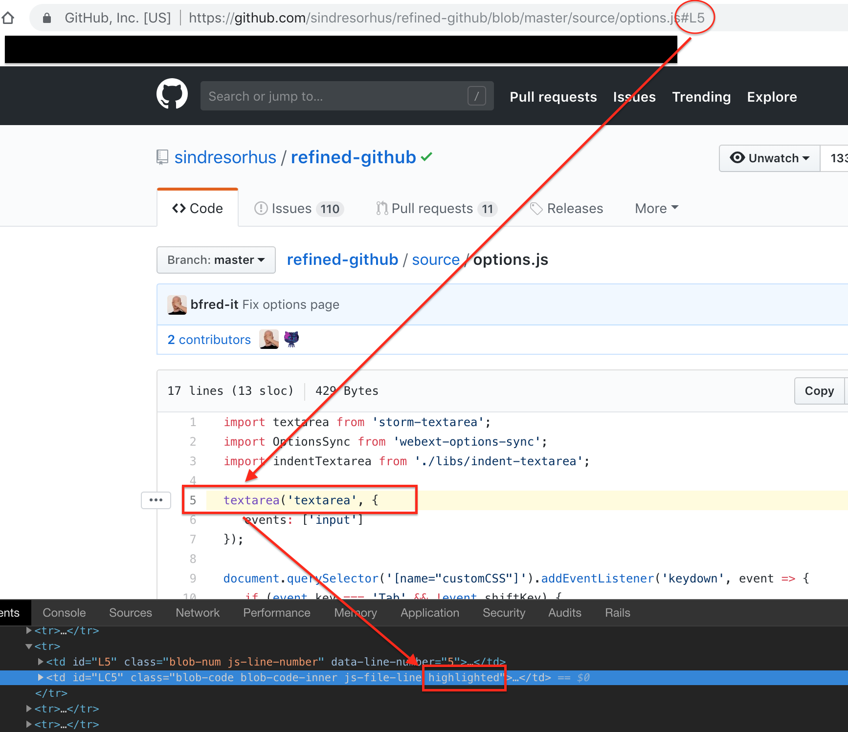This screenshot has width=848, height=732.
Task: Click the green build status checkmark
Action: pos(426,157)
